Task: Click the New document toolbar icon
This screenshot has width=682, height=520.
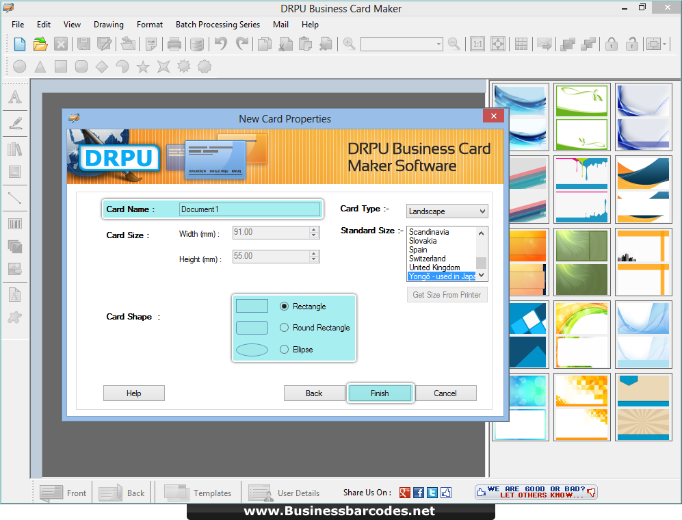Action: (x=20, y=44)
